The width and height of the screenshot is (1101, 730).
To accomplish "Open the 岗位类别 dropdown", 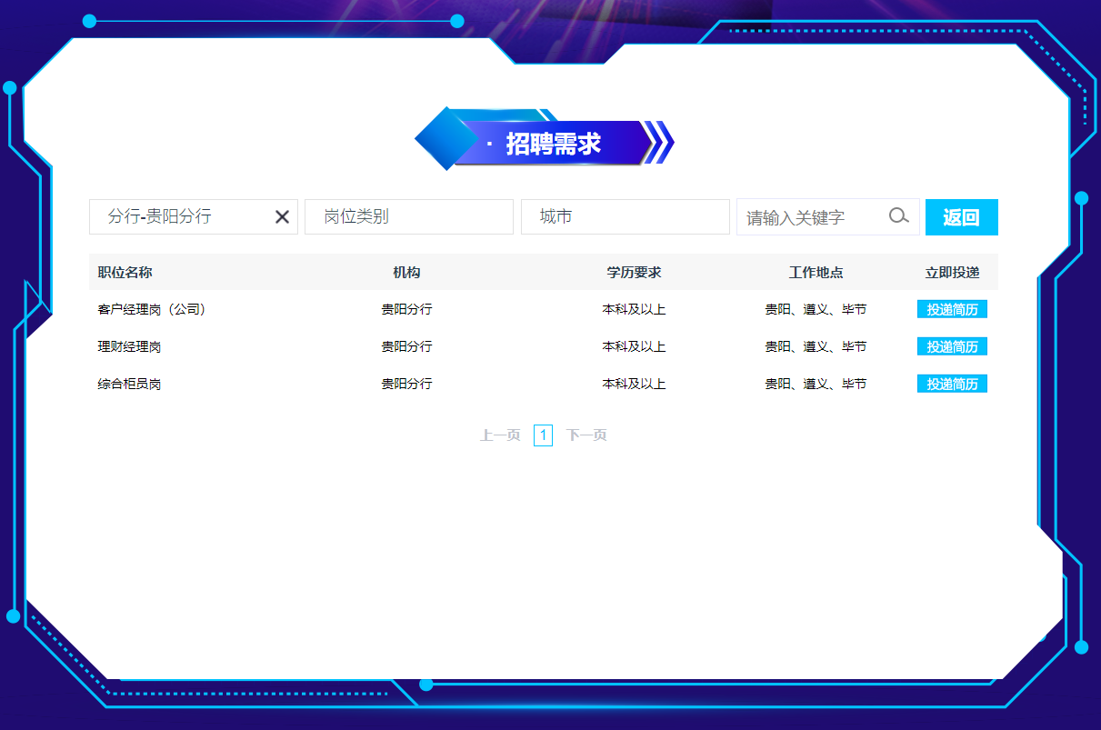I will pos(409,217).
